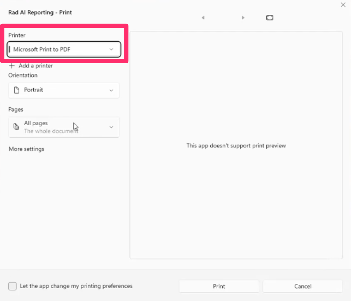Enable Let the app change my printing preferences
Viewport: 351px width, 301px height.
pos(13,286)
